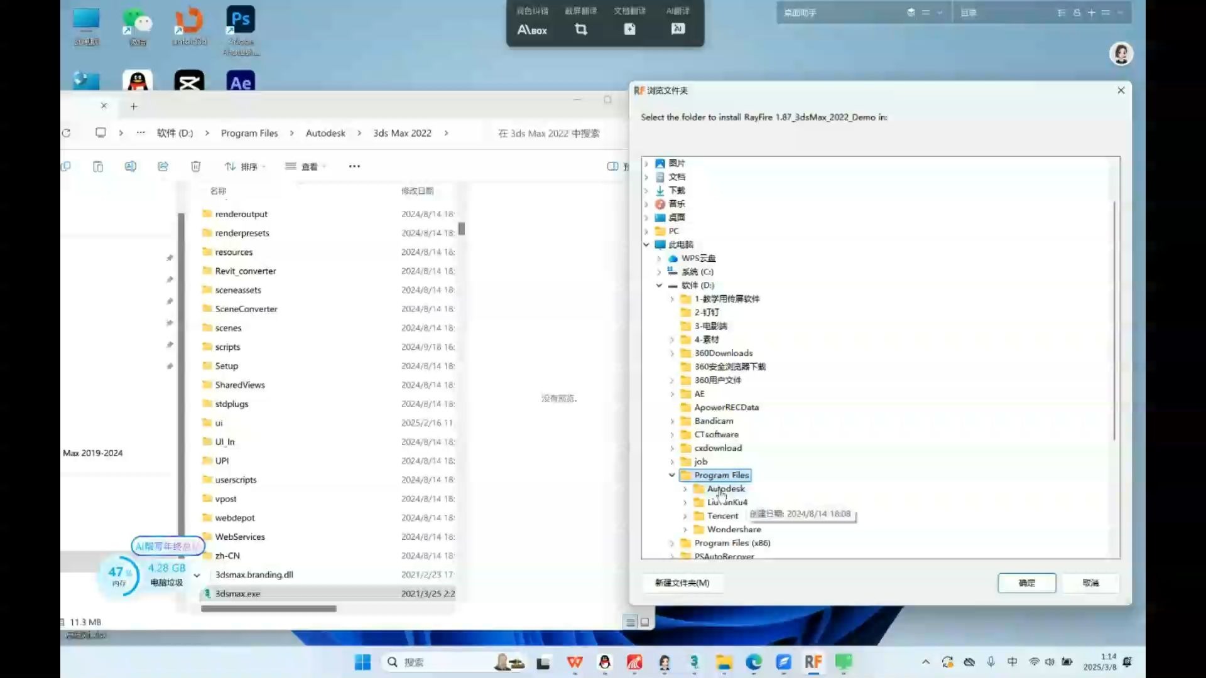Click the delete trash icon in Explorer toolbar
Image resolution: width=1206 pixels, height=678 pixels.
(x=195, y=166)
